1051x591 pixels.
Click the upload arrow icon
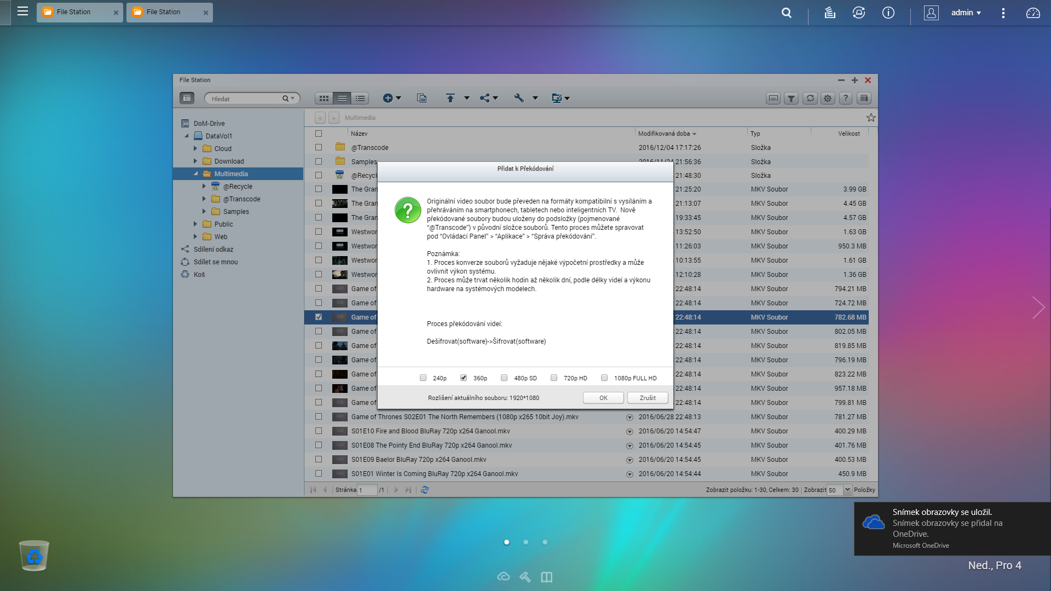pyautogui.click(x=450, y=98)
